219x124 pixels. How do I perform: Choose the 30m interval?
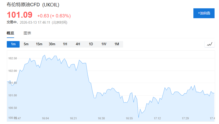point(52,44)
